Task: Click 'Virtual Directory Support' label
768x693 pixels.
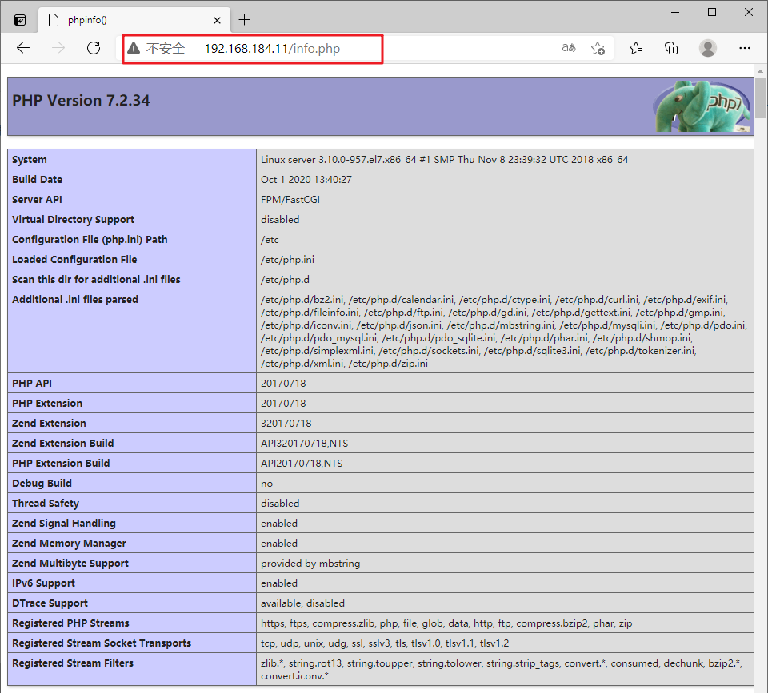Action: [x=73, y=220]
